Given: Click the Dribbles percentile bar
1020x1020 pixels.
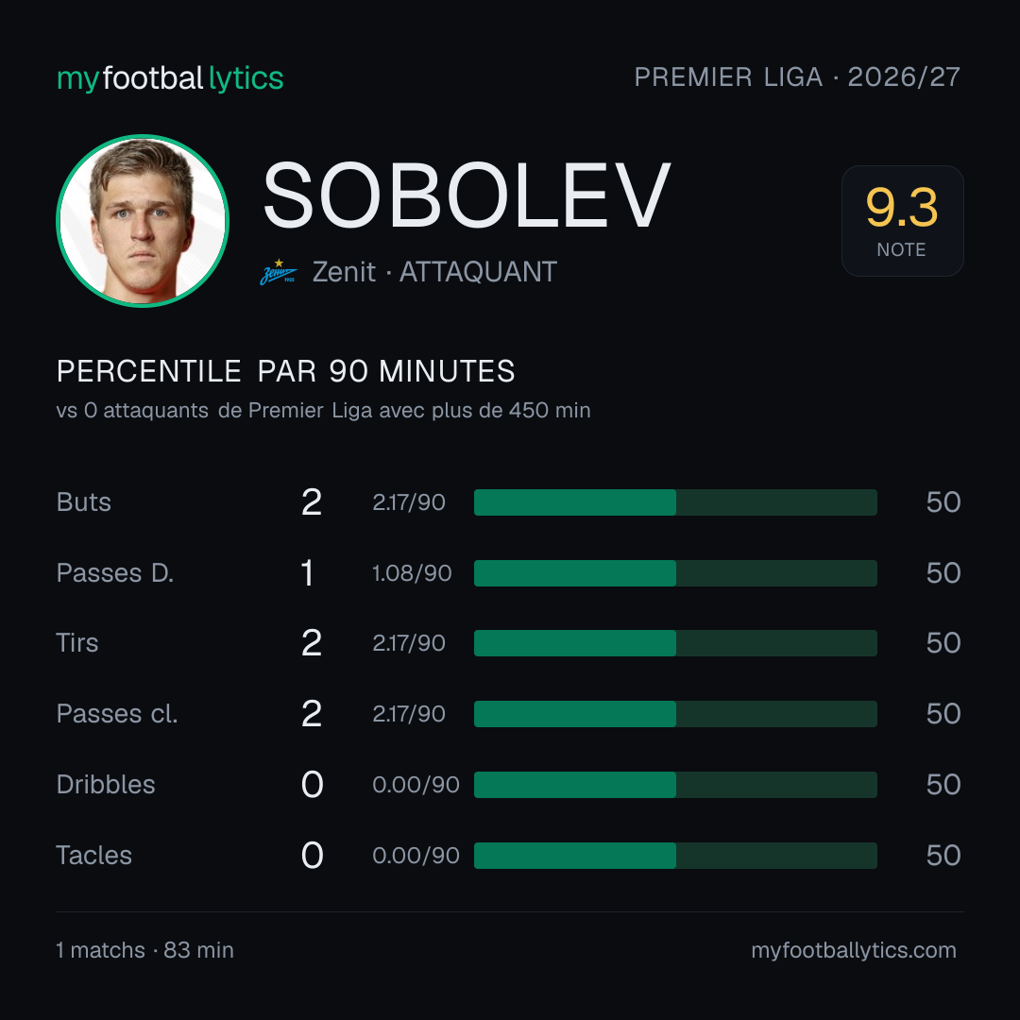Looking at the screenshot, I should (x=675, y=785).
